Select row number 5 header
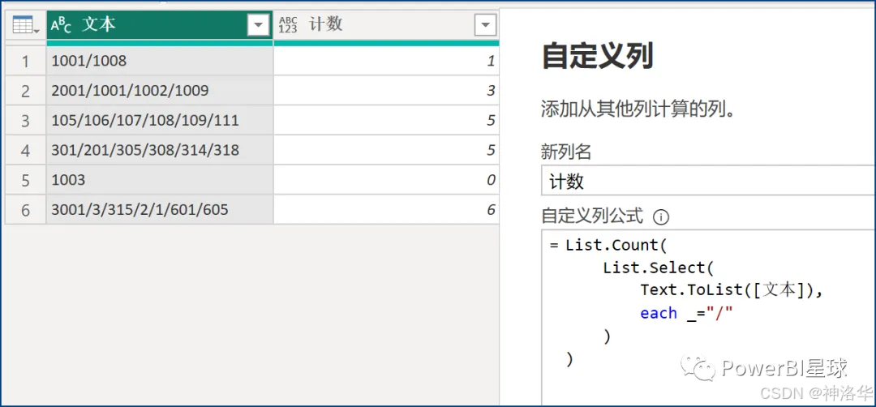 click(25, 180)
